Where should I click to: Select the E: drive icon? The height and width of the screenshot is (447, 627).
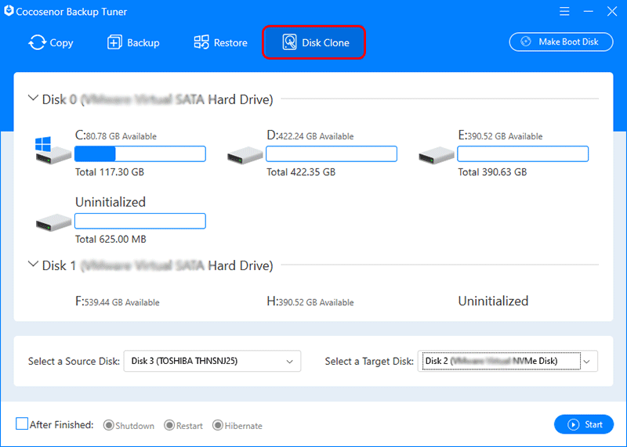point(437,155)
